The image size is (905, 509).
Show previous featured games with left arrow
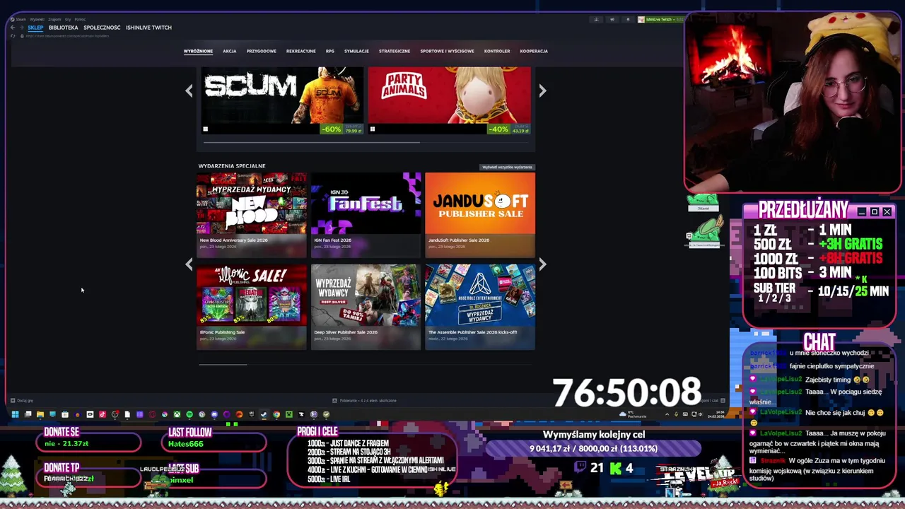click(x=189, y=90)
